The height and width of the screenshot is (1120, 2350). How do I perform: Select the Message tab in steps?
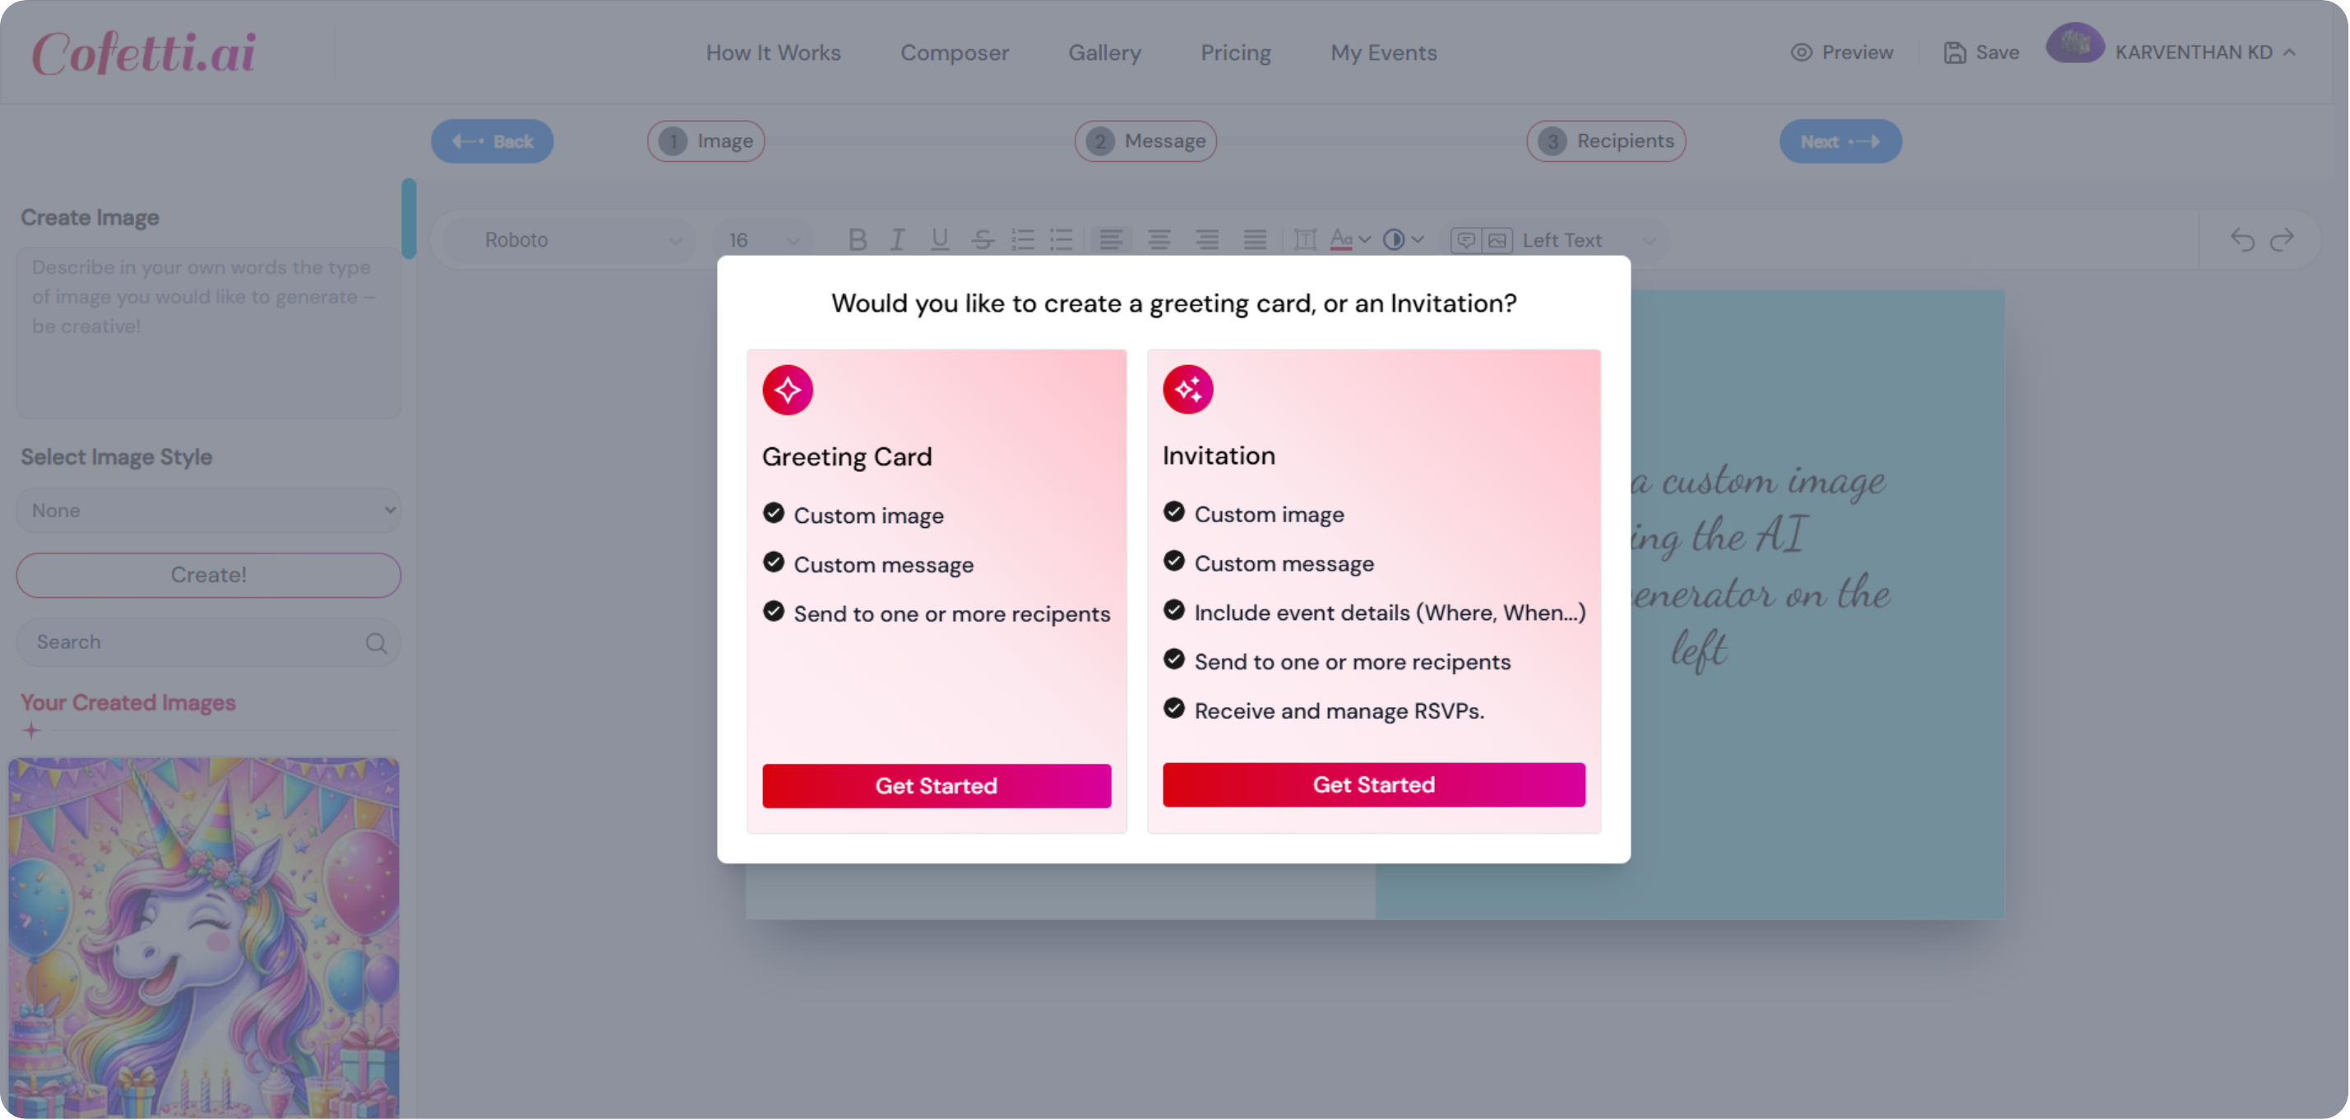[1148, 141]
